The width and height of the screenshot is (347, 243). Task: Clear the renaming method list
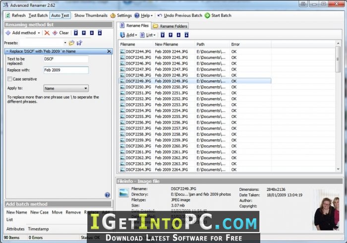coord(60,33)
